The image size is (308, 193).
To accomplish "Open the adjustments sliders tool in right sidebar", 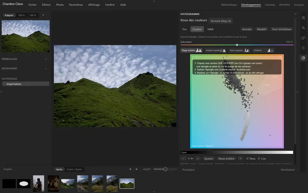I will point(303,18).
